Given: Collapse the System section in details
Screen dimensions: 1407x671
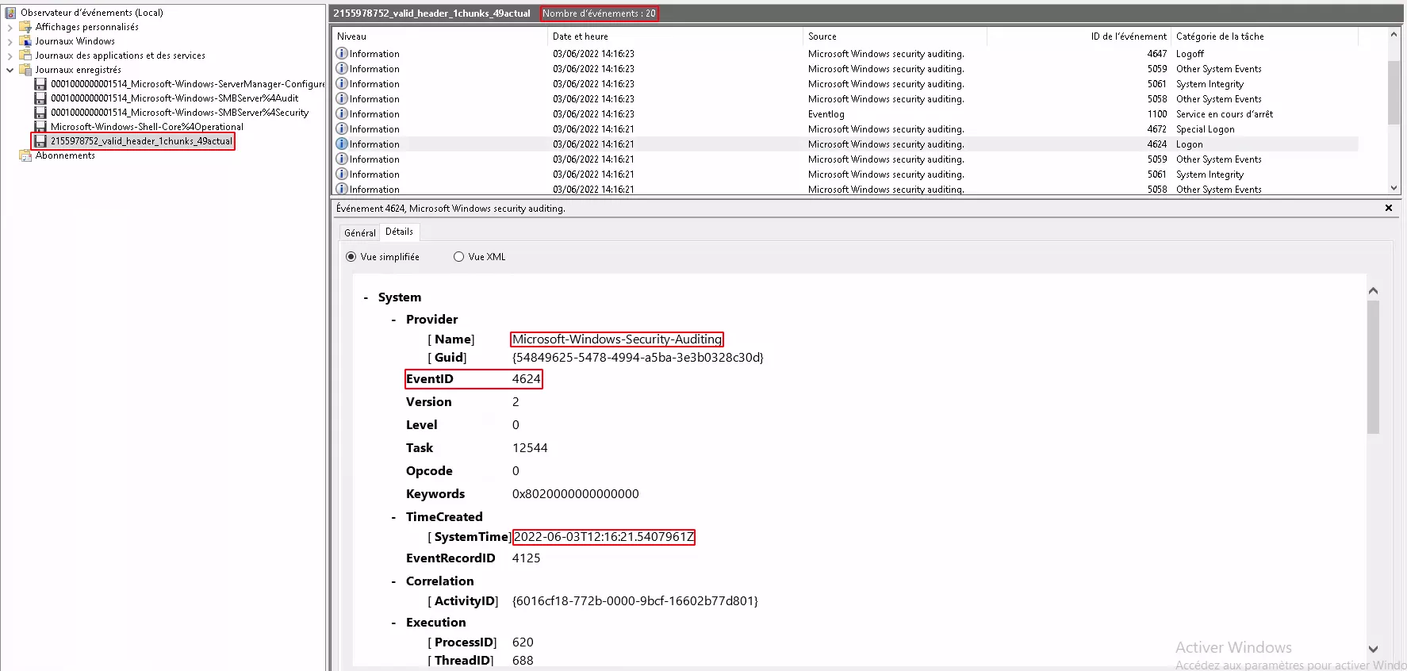Looking at the screenshot, I should (x=366, y=298).
